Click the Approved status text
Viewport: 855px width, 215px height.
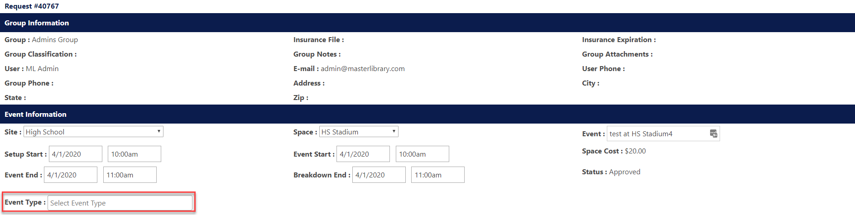624,172
